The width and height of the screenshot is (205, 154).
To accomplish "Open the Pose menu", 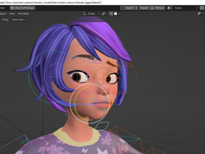I will [x=12, y=14].
